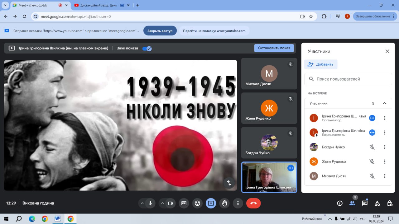The image size is (399, 224).
Task: Open more actions for Богдан Чуйко
Action: coord(385,147)
